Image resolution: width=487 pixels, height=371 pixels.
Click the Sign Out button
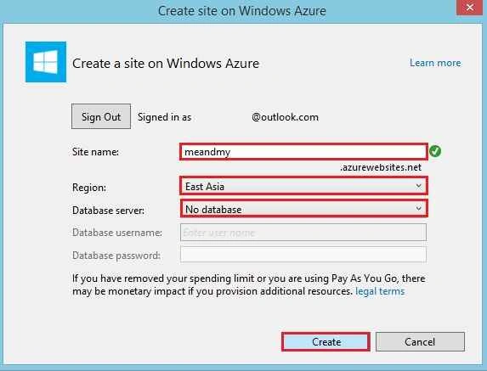101,116
